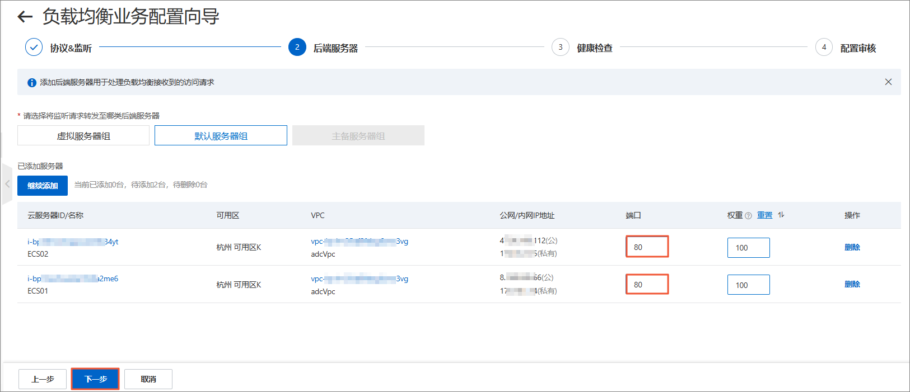This screenshot has height=392, width=910.
Task: Click the 已添加服务器 section label
Action: (40, 166)
